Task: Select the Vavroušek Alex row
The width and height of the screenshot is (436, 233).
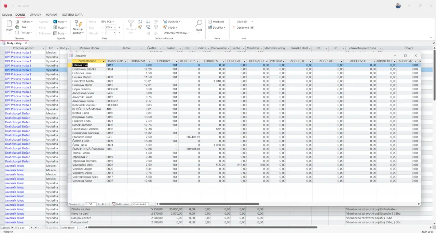Action: (82, 165)
